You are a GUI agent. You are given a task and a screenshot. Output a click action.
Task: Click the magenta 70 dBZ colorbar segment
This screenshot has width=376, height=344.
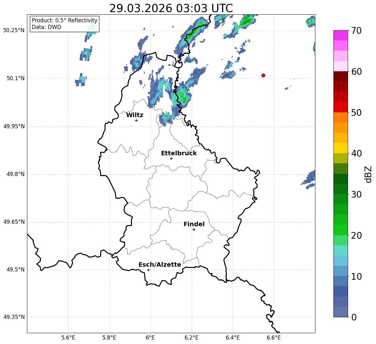[x=340, y=35]
